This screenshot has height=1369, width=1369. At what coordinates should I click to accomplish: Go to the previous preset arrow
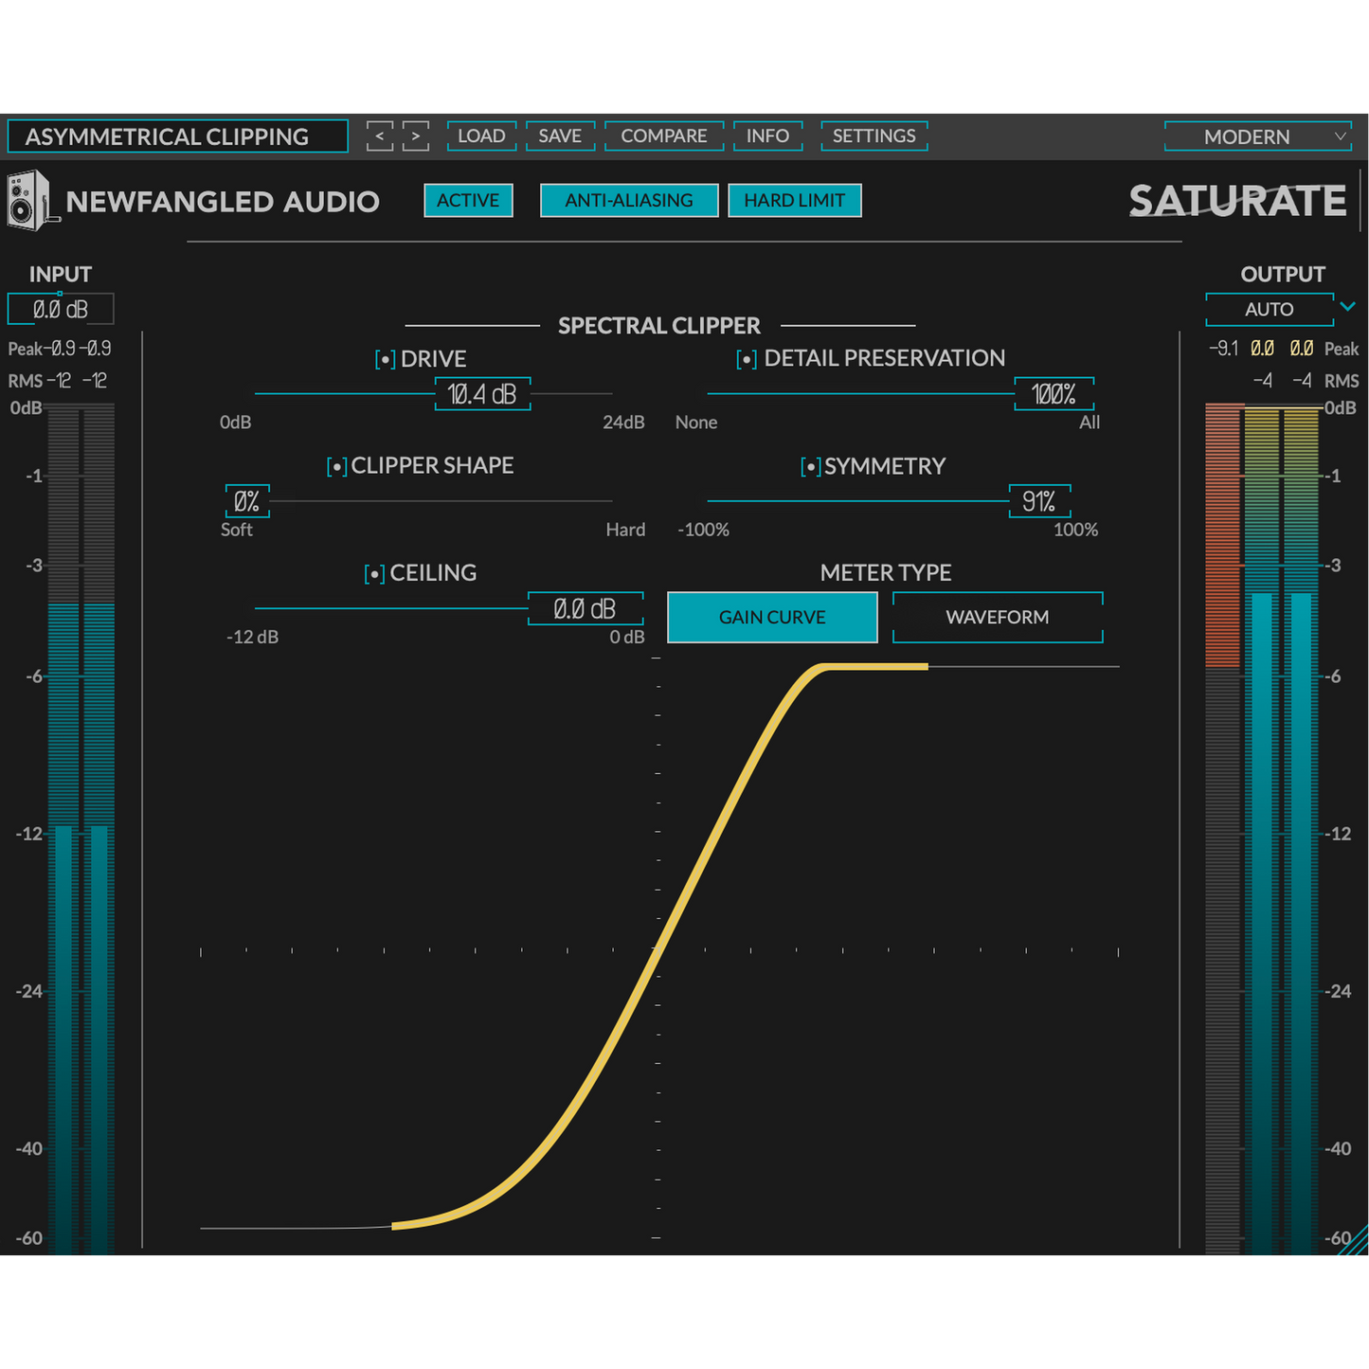pyautogui.click(x=380, y=136)
